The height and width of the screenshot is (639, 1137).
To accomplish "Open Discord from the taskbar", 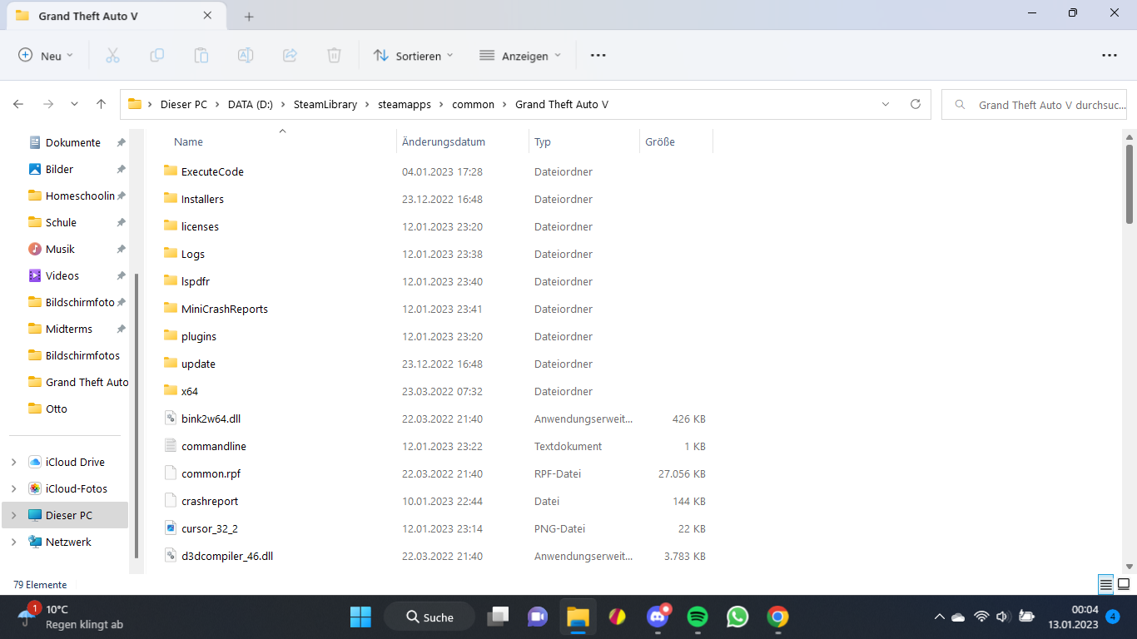I will click(x=658, y=617).
